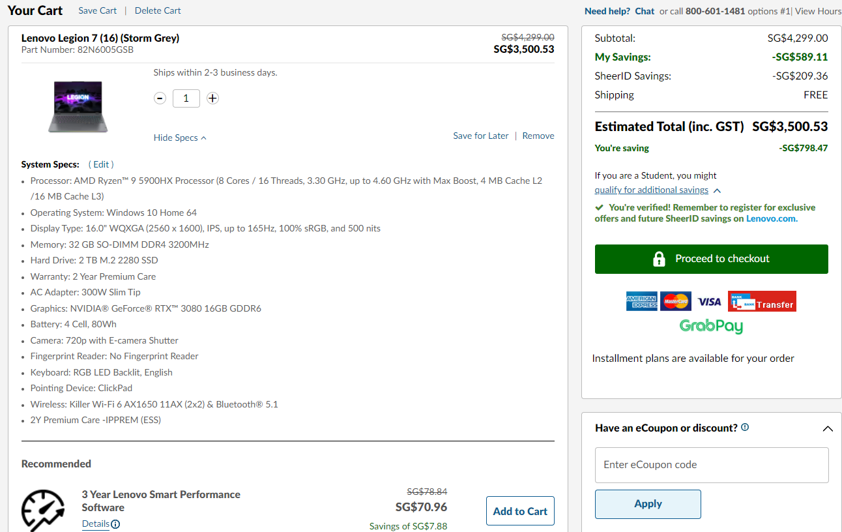Click Bank Transfer payment icon
The image size is (842, 532).
(x=762, y=301)
